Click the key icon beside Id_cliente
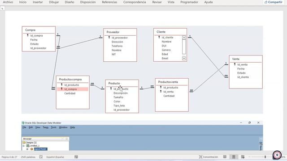The height and width of the screenshot is (161, 287). (159, 37)
